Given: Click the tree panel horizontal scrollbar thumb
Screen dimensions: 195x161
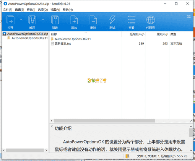Looking at the screenshot, I should pyautogui.click(x=25, y=150).
